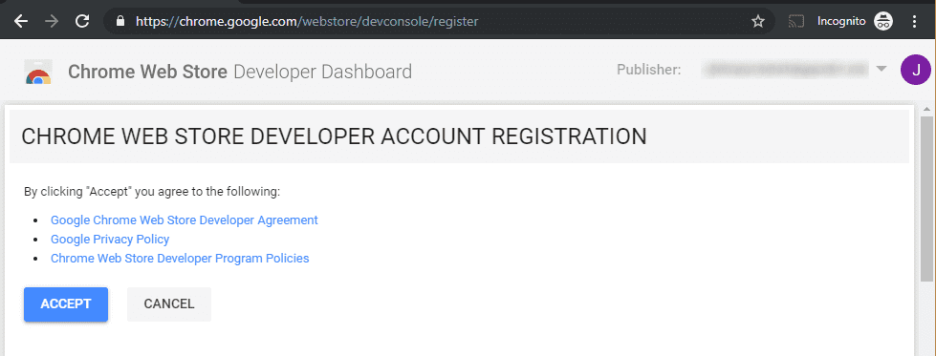Open the Google Privacy Policy link
The width and height of the screenshot is (936, 356).
point(110,240)
